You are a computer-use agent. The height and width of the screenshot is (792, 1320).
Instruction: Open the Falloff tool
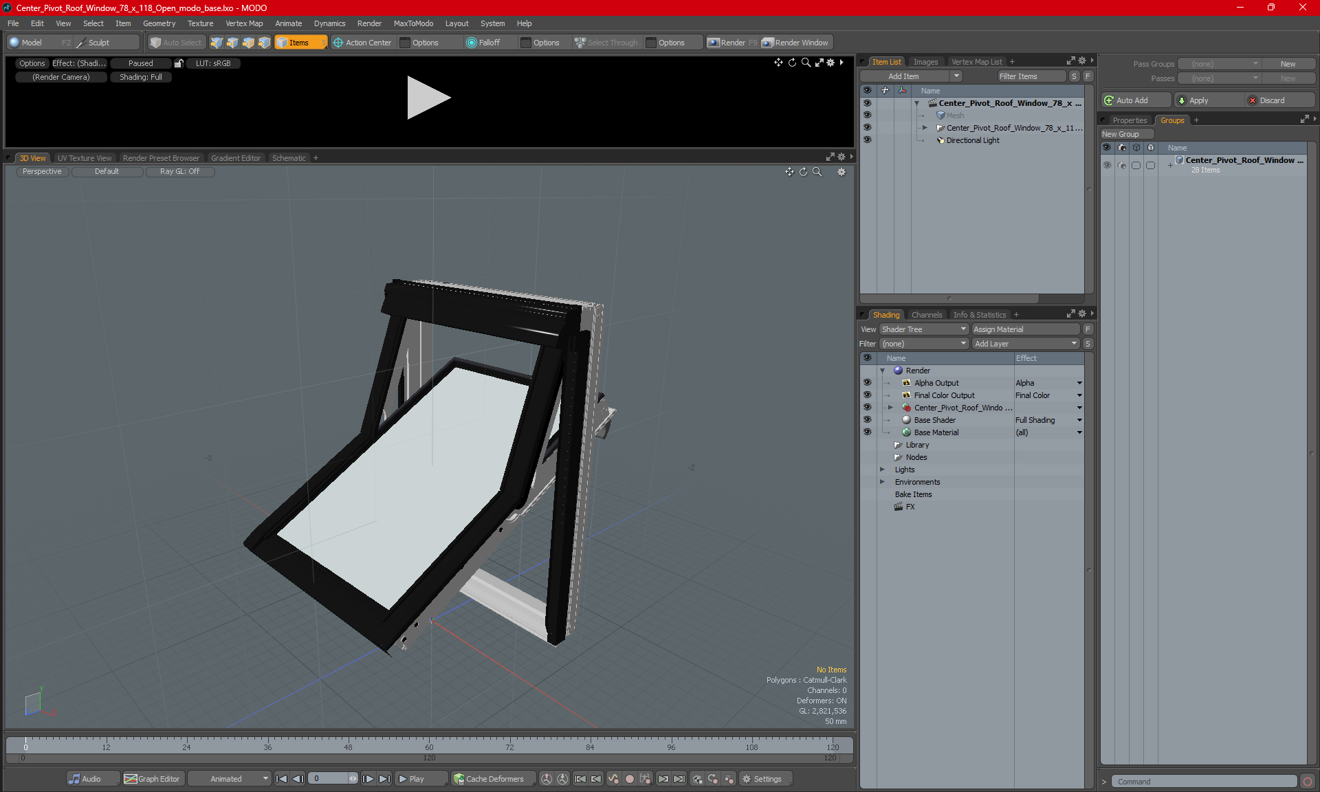click(483, 43)
